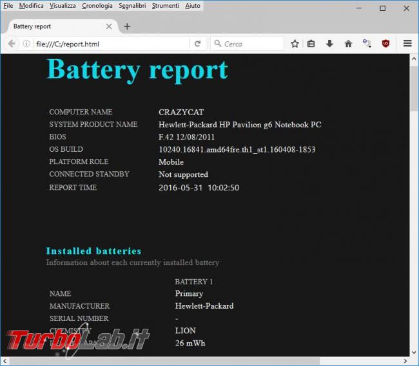Open the Aiuto menu
The height and width of the screenshot is (366, 419).
pyautogui.click(x=193, y=6)
